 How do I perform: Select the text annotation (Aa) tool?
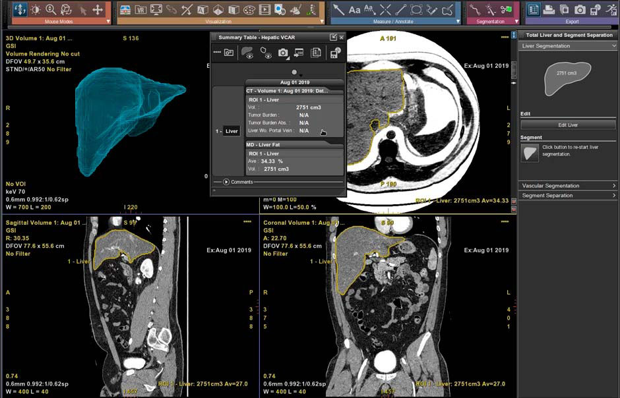coord(354,10)
